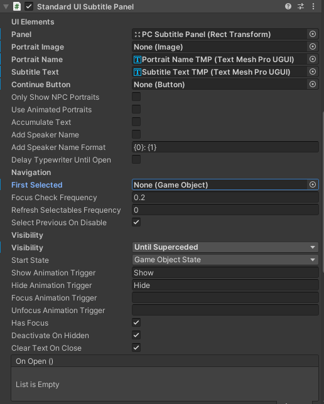
Task: Click empty Unfocus Animation Trigger field
Action: [225, 310]
